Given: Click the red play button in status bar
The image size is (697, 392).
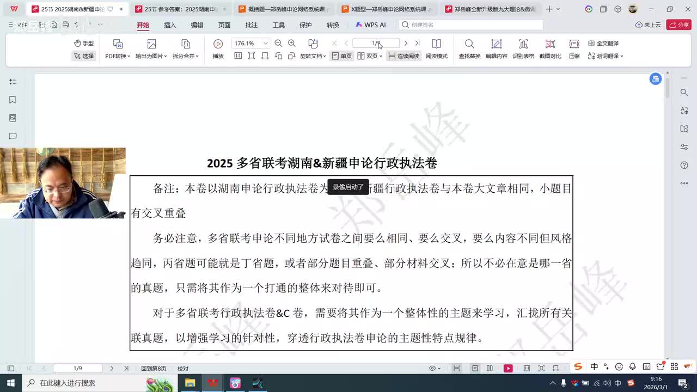Looking at the screenshot, I should tap(508, 369).
